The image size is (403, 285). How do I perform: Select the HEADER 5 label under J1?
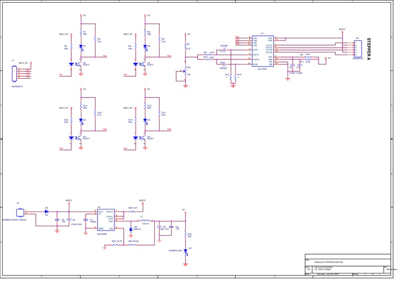tap(17, 87)
